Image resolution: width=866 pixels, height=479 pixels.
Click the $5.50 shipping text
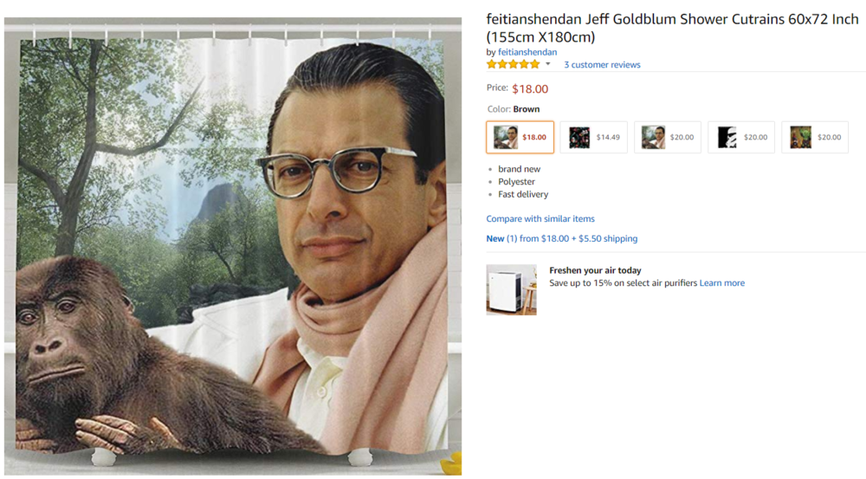tap(608, 239)
